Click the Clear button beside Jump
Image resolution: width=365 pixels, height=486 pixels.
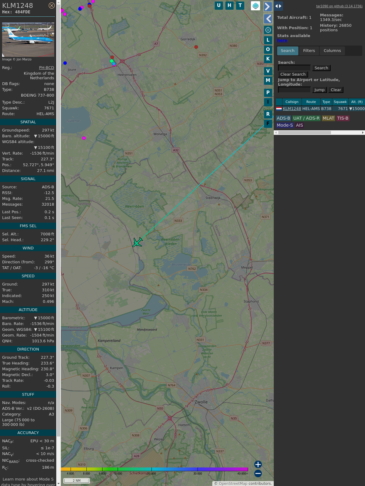coord(336,90)
